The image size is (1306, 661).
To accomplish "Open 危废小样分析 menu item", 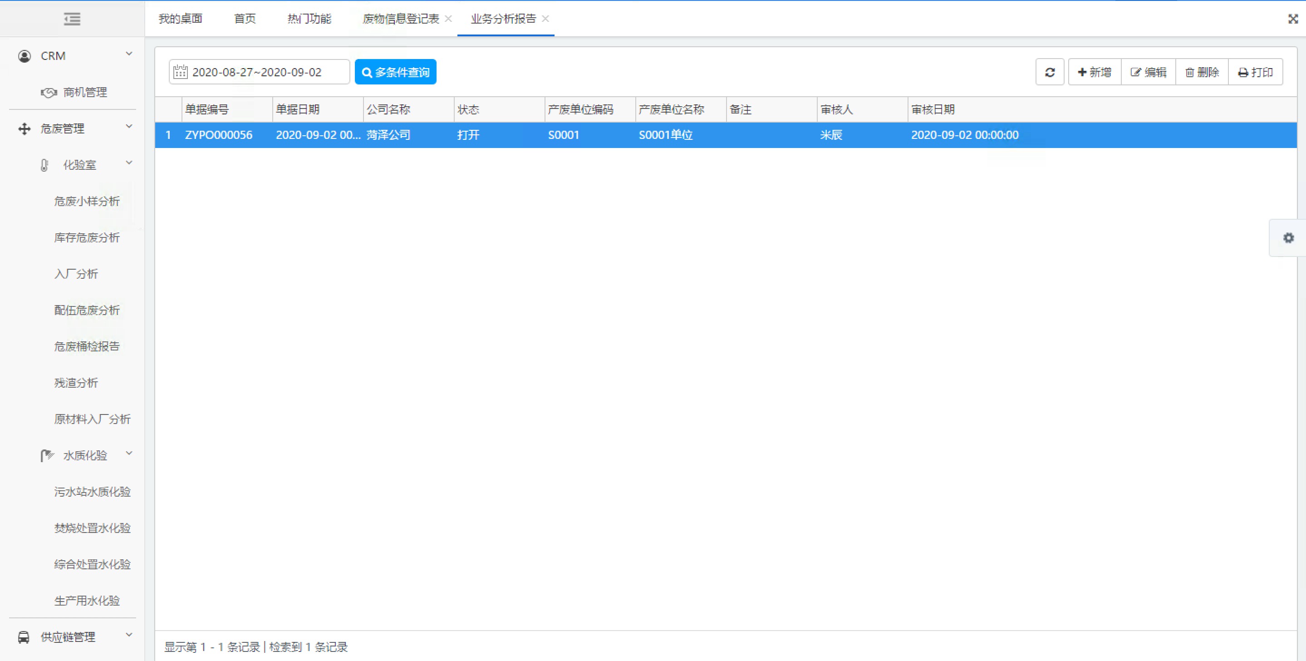I will click(87, 202).
